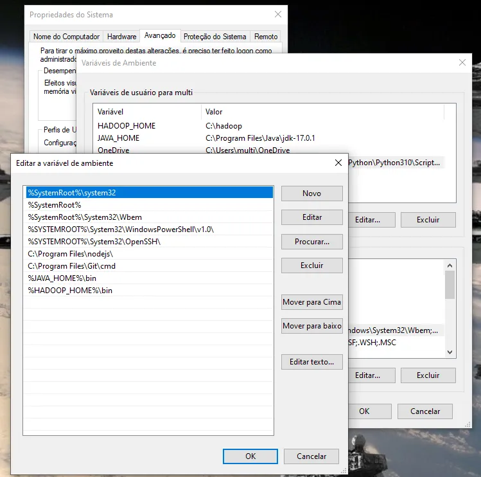Select the %SystemRoot%\system32 path entry
Viewport: 481px width, 477px height.
(x=150, y=193)
